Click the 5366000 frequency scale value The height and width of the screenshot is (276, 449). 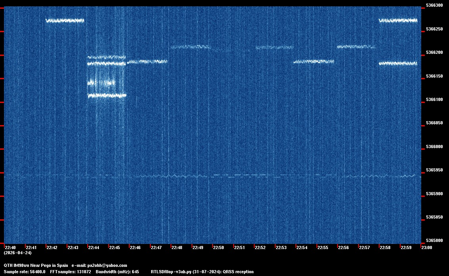pos(434,147)
